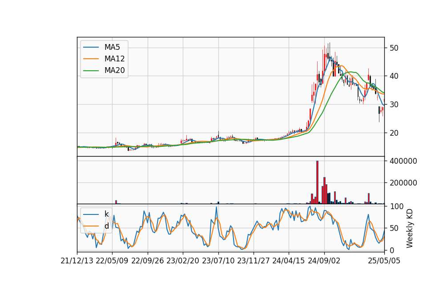Viewport: 427px width, 307px height.
Task: Click the price axis value 20
Action: 394,133
